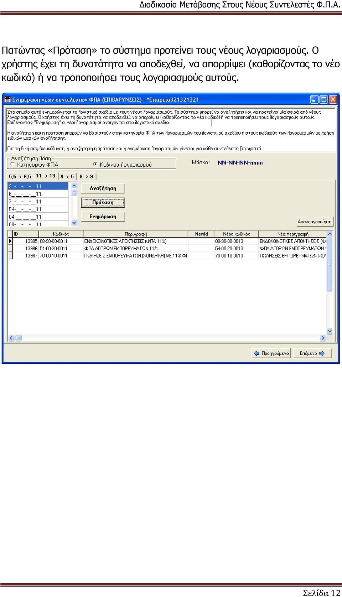Click code cell 70-00-10-0011
Viewport: 342px width, 597px height.
click(x=61, y=255)
